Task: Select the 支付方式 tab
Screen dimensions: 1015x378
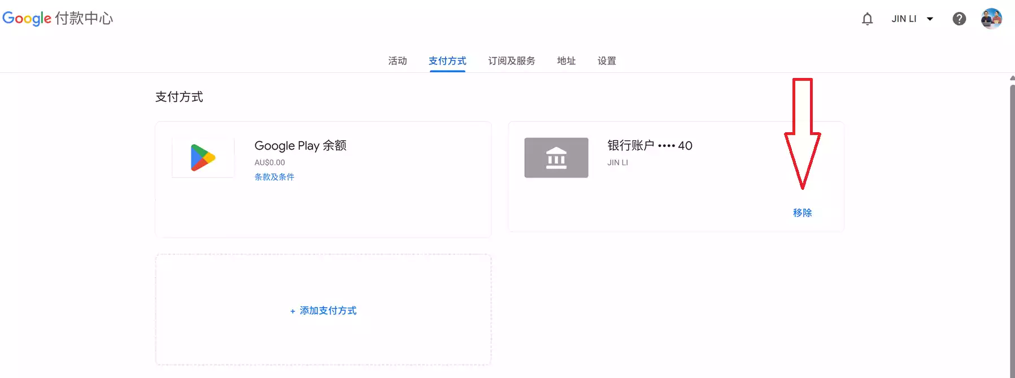Action: point(447,60)
